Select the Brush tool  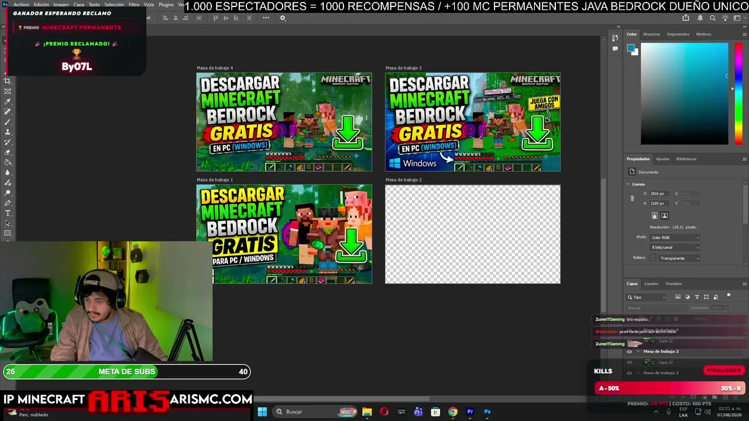coord(8,122)
